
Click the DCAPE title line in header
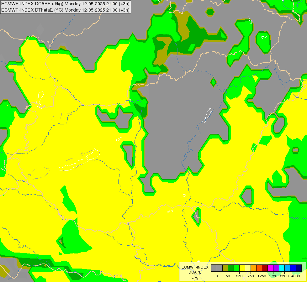[66, 4]
